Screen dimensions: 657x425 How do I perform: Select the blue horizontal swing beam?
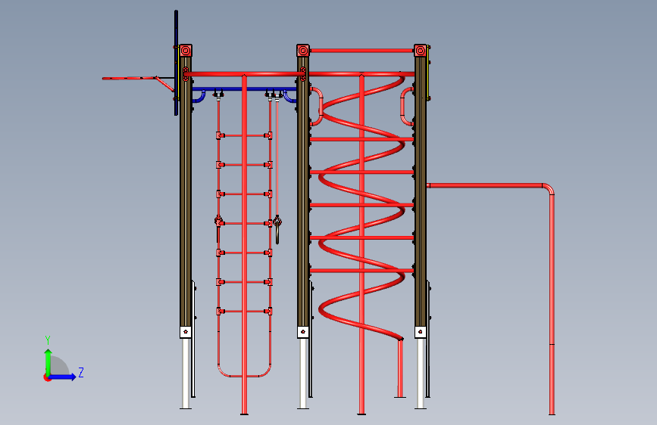(x=244, y=89)
